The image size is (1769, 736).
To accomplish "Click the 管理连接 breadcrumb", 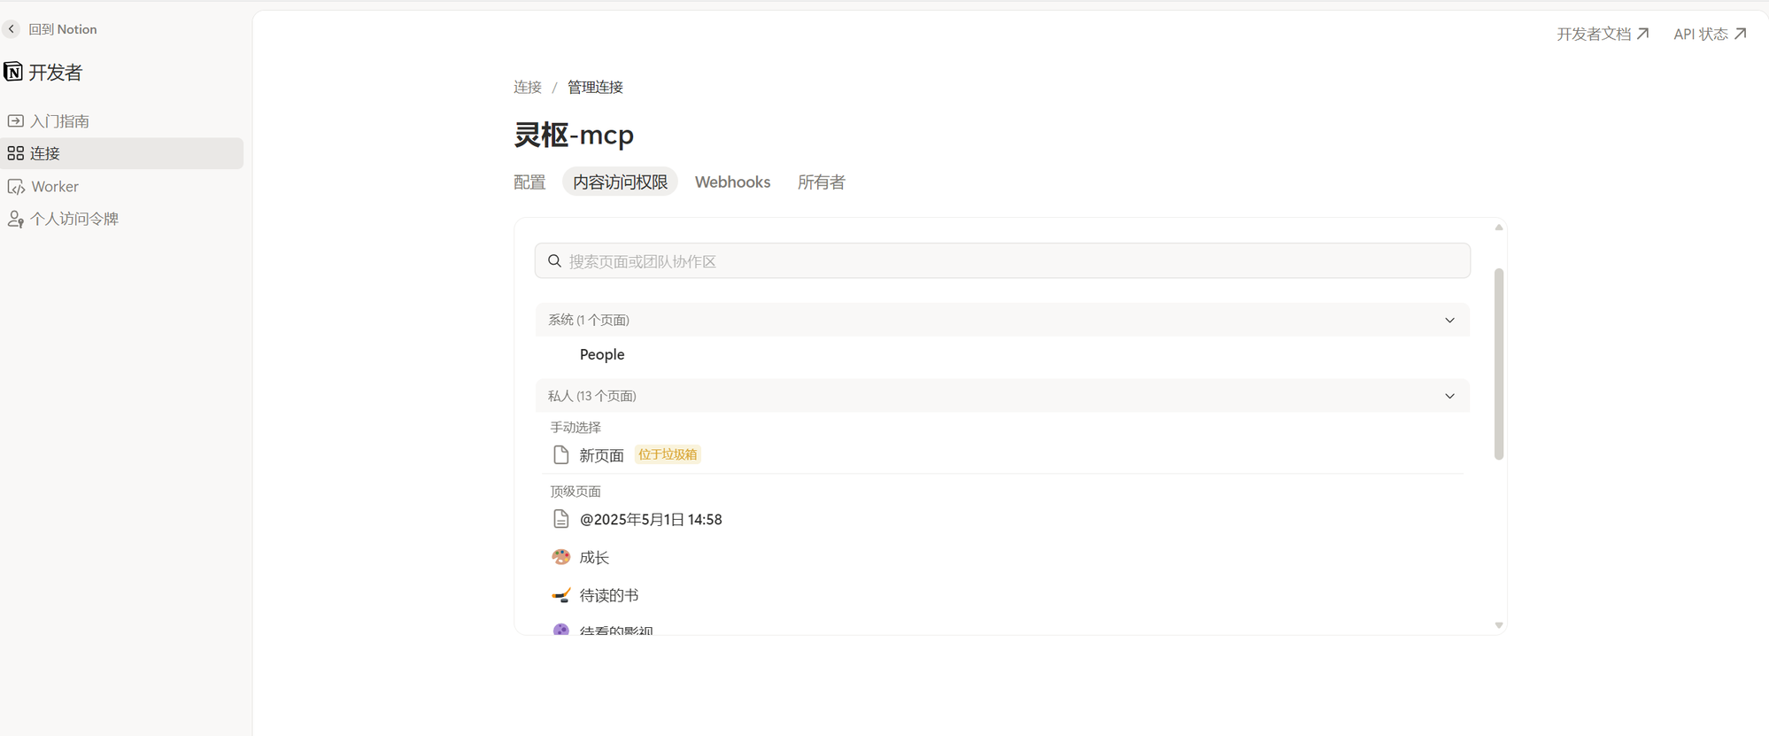I will (x=595, y=87).
